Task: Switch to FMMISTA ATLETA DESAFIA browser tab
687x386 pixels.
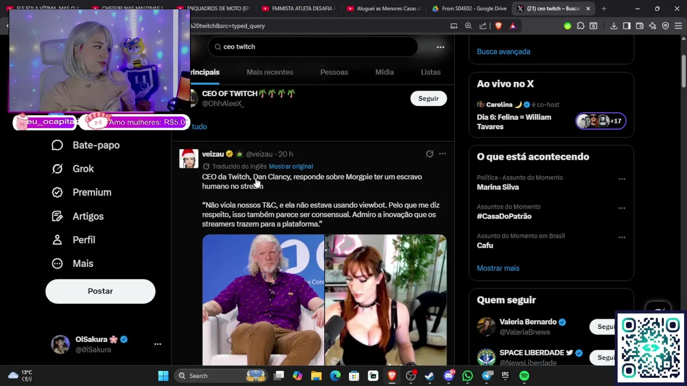Action: [298, 9]
